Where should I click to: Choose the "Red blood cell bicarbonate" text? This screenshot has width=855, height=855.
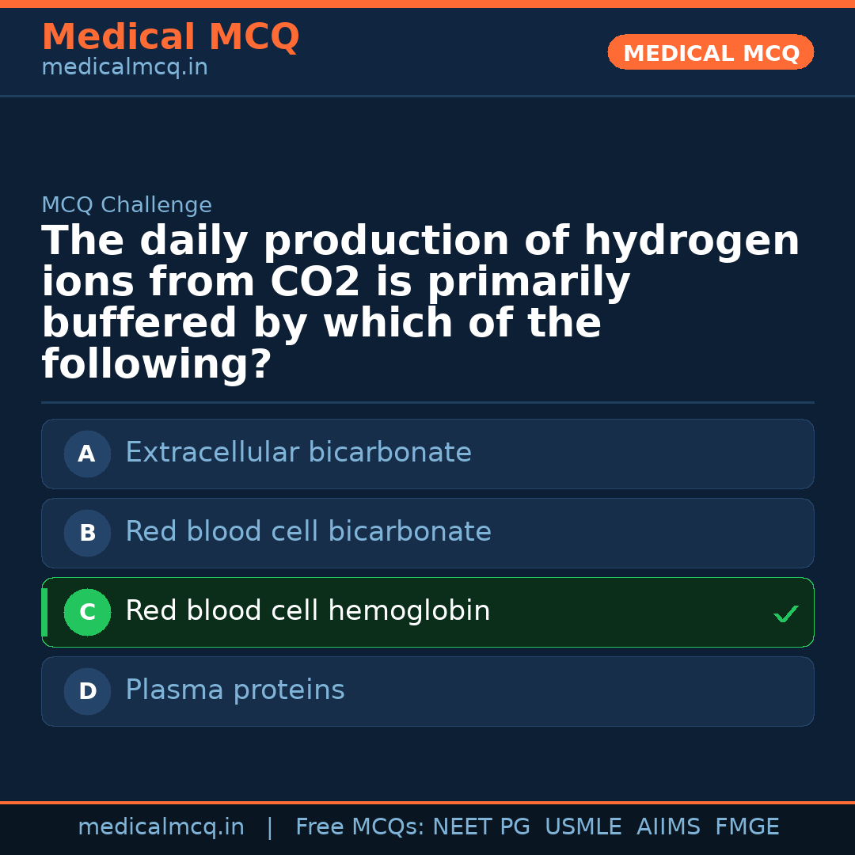click(308, 532)
